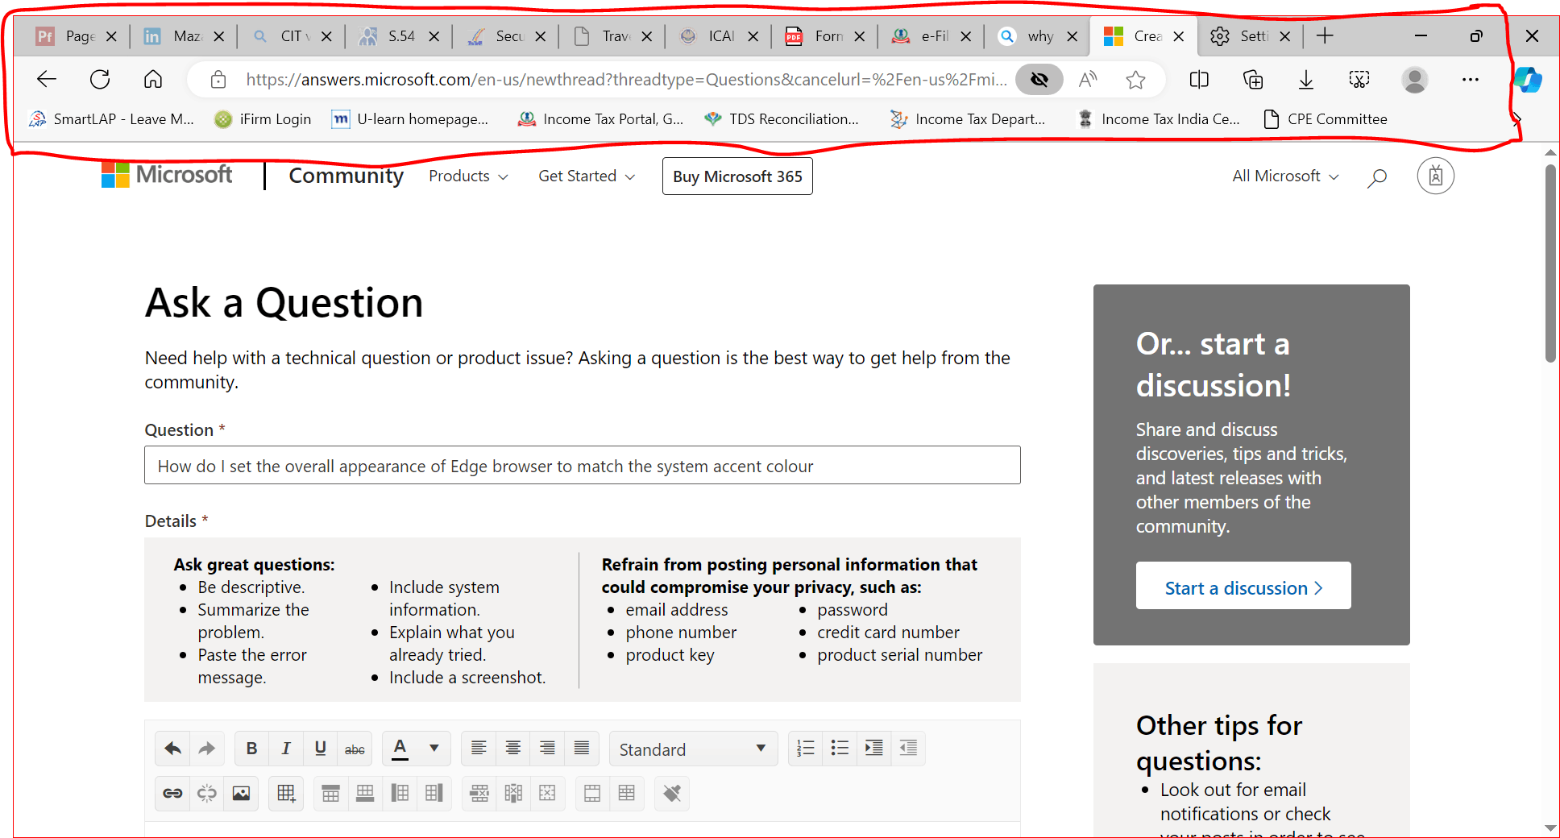The width and height of the screenshot is (1560, 838).
Task: Align text to the left
Action: point(479,749)
